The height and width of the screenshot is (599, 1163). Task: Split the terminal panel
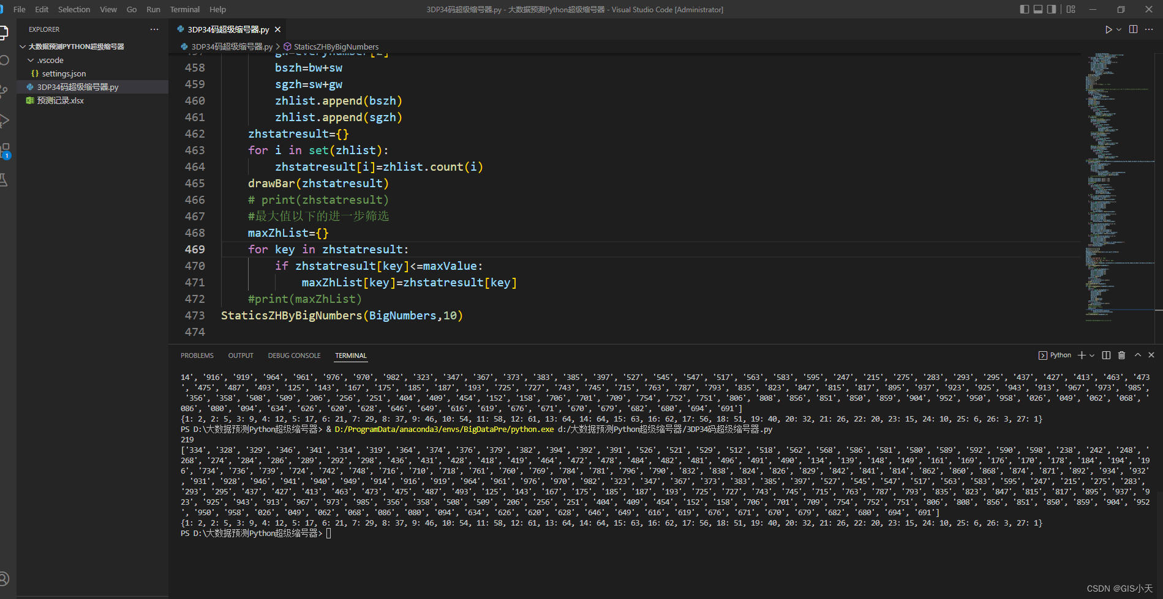[x=1106, y=355]
